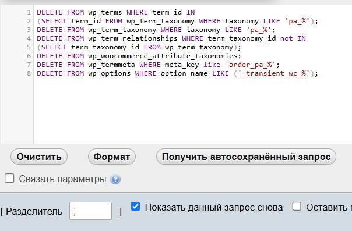Click line 3 DELETE FROM wp_term_taxonomy statement
Screen dimensions: 352x231
point(156,30)
